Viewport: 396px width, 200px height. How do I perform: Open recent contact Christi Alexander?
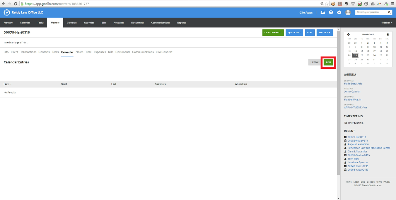(357, 152)
